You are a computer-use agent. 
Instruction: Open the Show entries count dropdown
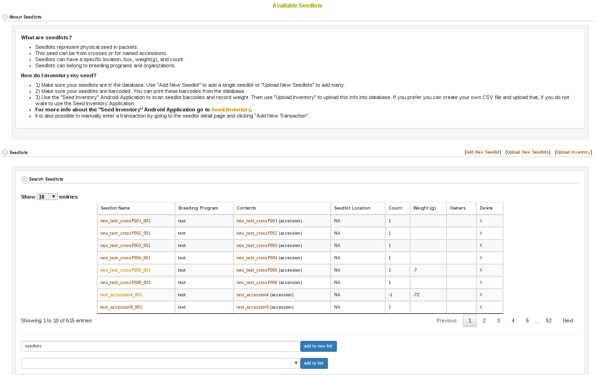47,197
